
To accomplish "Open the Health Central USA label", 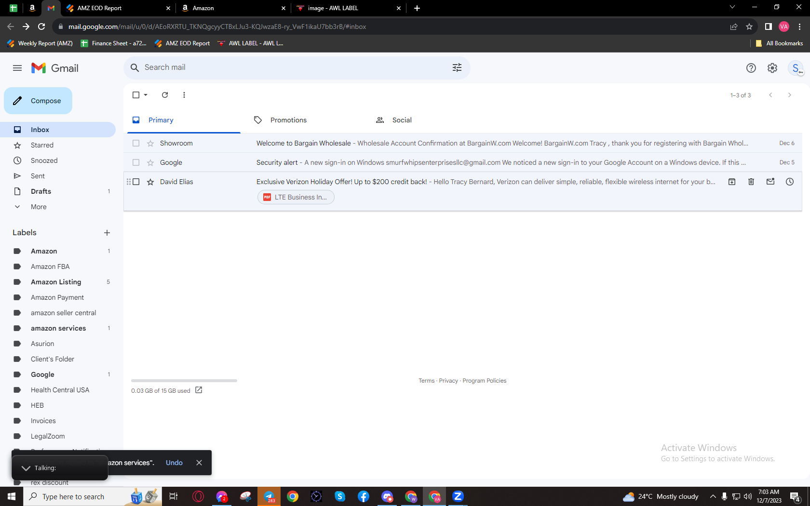I will (58, 390).
